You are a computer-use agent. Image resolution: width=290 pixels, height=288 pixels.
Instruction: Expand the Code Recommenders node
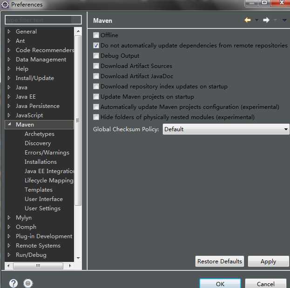pos(9,50)
